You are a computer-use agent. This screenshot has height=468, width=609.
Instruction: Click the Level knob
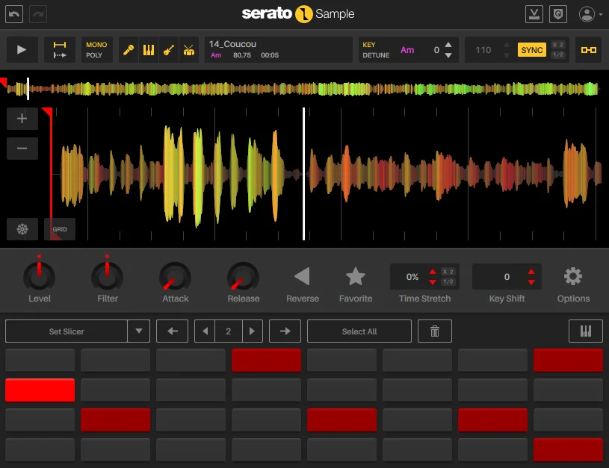point(39,276)
